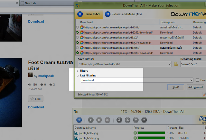This screenshot has height=140, width=206.
Task: Uncheck the b2262/download/ link row
Action: tap(77, 32)
